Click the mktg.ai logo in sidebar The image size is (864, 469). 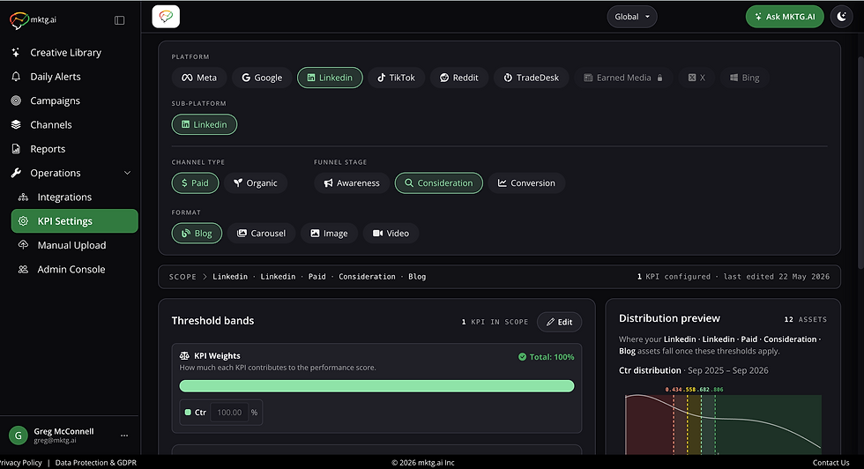tap(33, 20)
